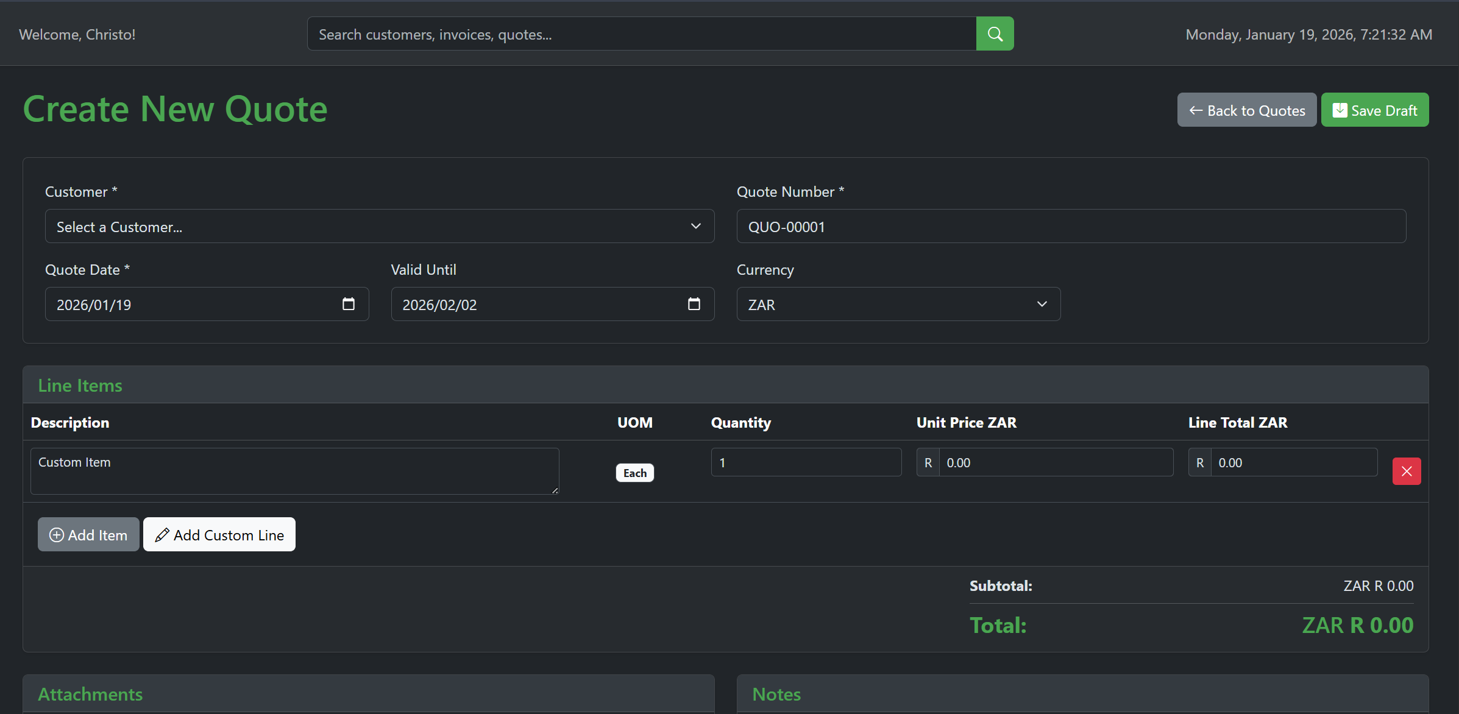This screenshot has width=1459, height=714.
Task: Expand the Select a Customer dropdown
Action: (379, 227)
